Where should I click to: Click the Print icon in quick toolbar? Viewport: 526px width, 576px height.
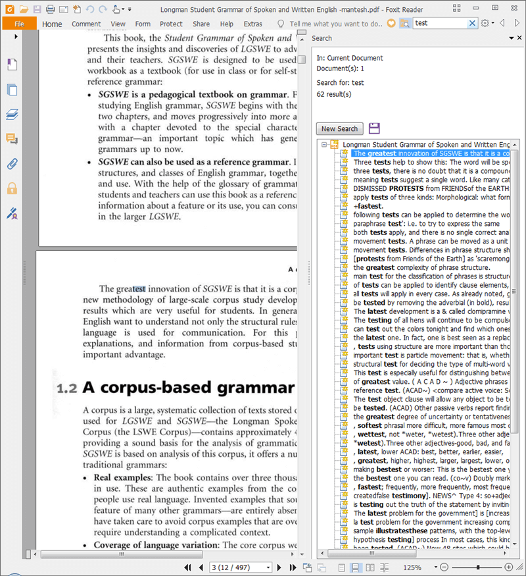[50, 9]
